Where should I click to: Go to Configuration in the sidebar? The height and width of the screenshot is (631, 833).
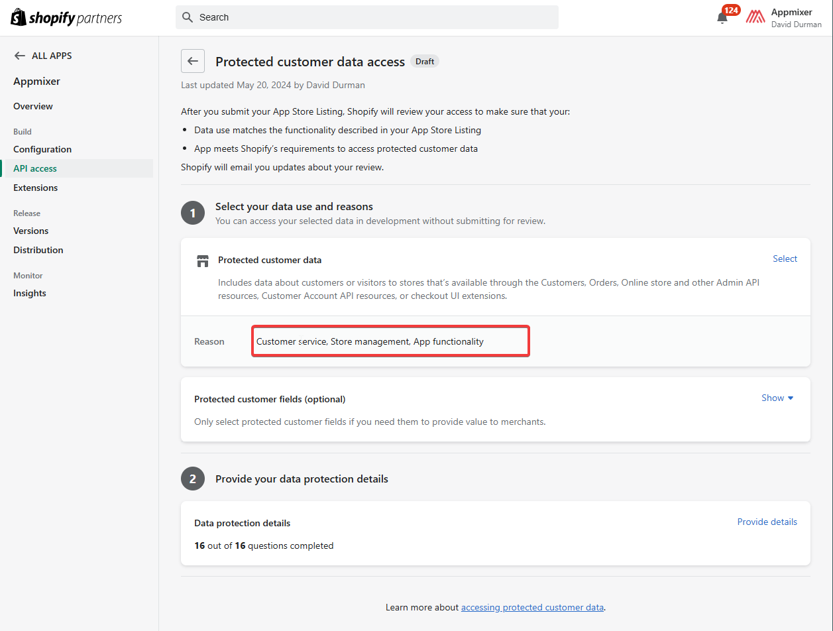coord(42,149)
